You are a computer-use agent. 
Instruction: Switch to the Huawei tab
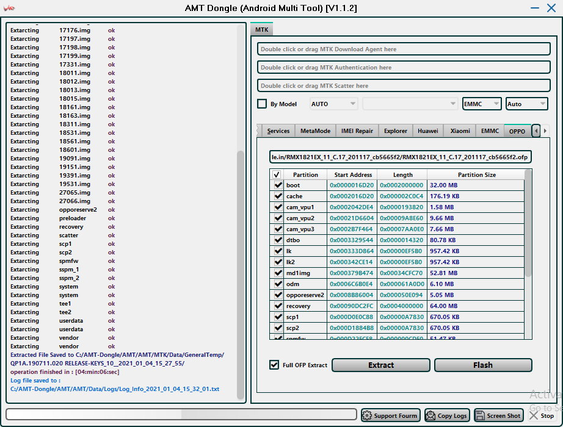coord(428,131)
